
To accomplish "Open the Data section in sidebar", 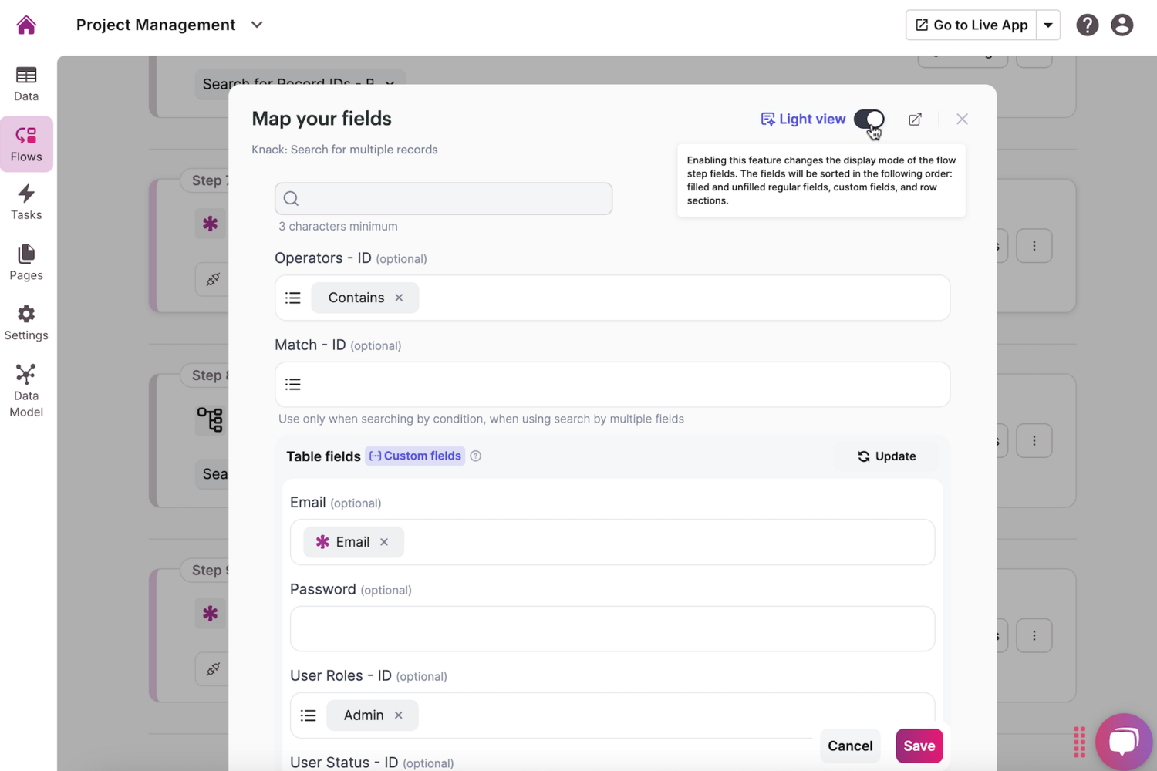I will (x=26, y=83).
